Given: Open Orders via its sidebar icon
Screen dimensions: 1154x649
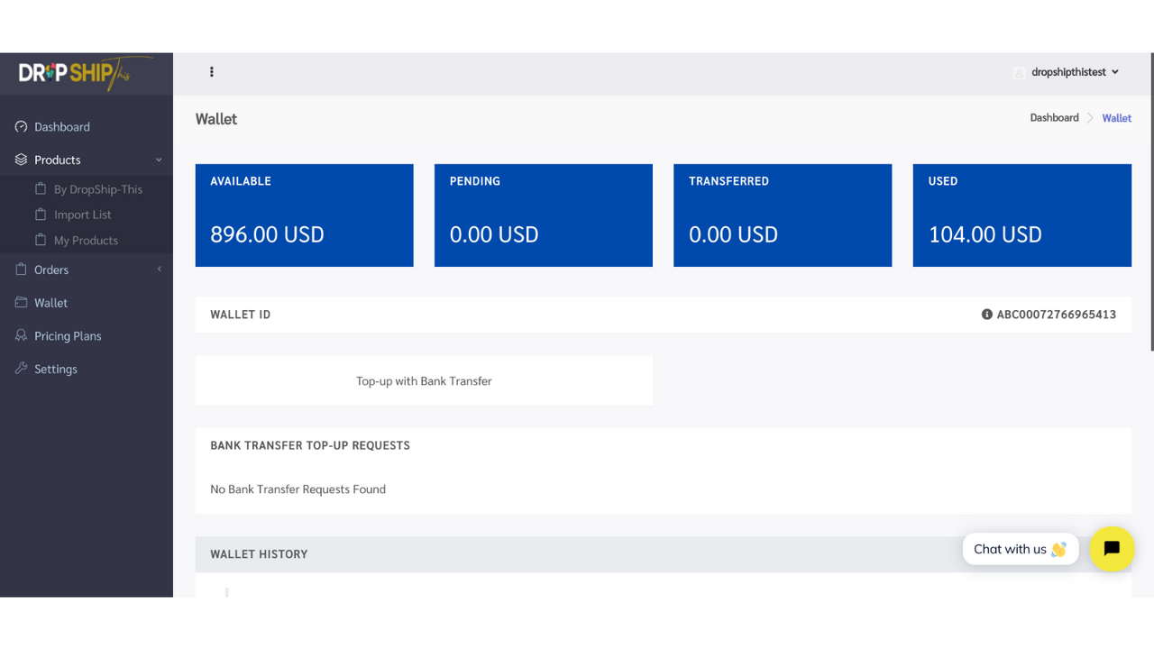Looking at the screenshot, I should click(x=20, y=270).
